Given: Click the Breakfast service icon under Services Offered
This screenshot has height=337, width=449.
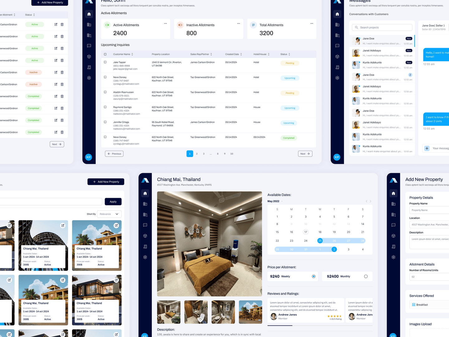Looking at the screenshot, I should click(x=413, y=305).
